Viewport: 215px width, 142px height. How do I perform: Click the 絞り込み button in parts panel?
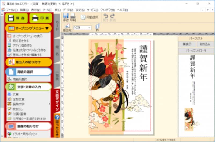pyautogui.click(x=205, y=44)
